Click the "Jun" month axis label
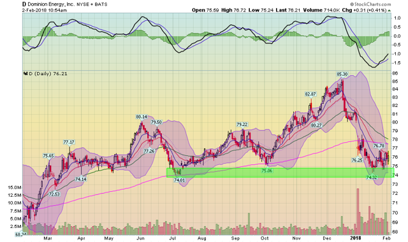Screen dimensions: 408x242 click(140, 238)
